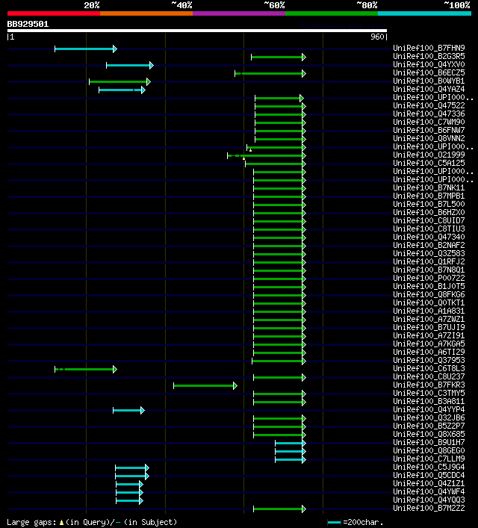Select the UniRef100_B7FKR3 label

[429, 385]
